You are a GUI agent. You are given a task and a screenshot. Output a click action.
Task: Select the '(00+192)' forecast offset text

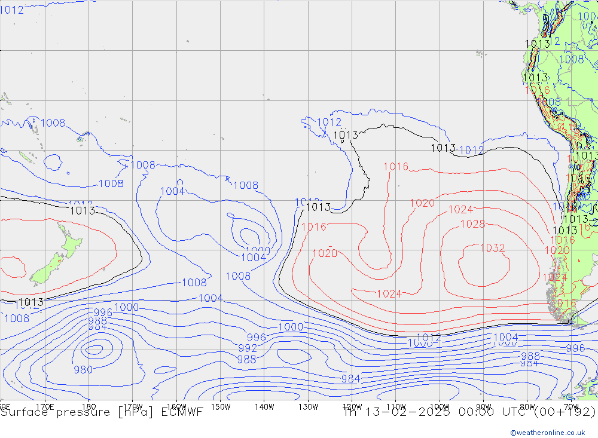click(566, 412)
